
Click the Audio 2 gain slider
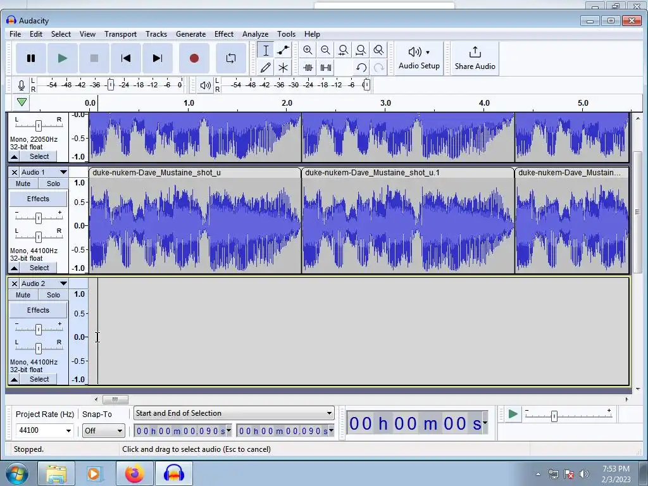click(39, 329)
